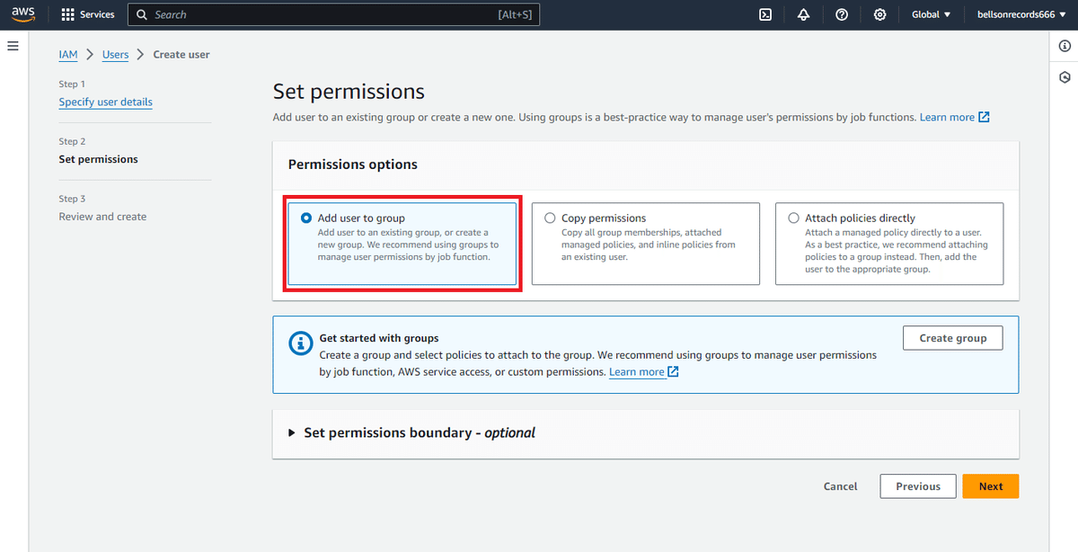The height and width of the screenshot is (552, 1078).
Task: Go to Users breadcrumb
Action: pyautogui.click(x=115, y=55)
